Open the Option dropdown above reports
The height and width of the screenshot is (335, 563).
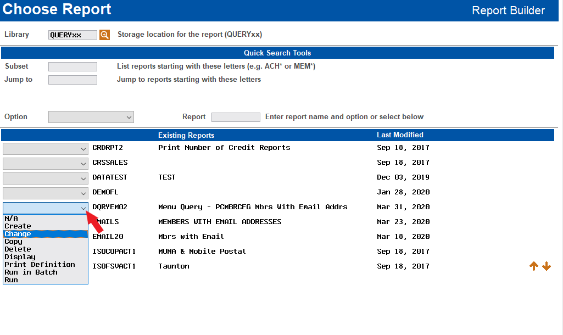click(x=91, y=117)
